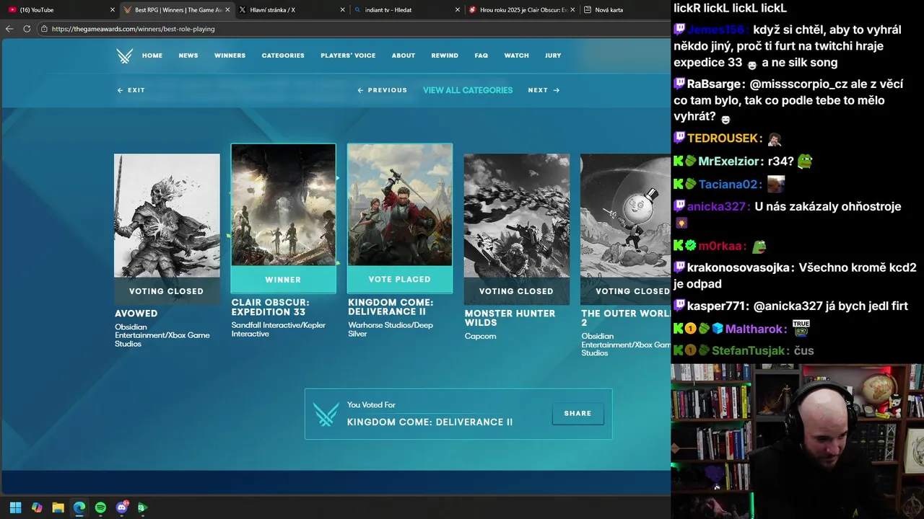
Task: Open the NEWS nav item
Action: (188, 56)
